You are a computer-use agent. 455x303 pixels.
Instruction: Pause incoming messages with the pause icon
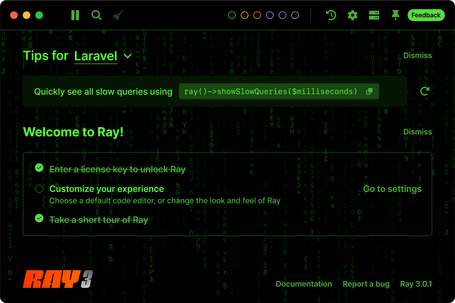pyautogui.click(x=75, y=15)
